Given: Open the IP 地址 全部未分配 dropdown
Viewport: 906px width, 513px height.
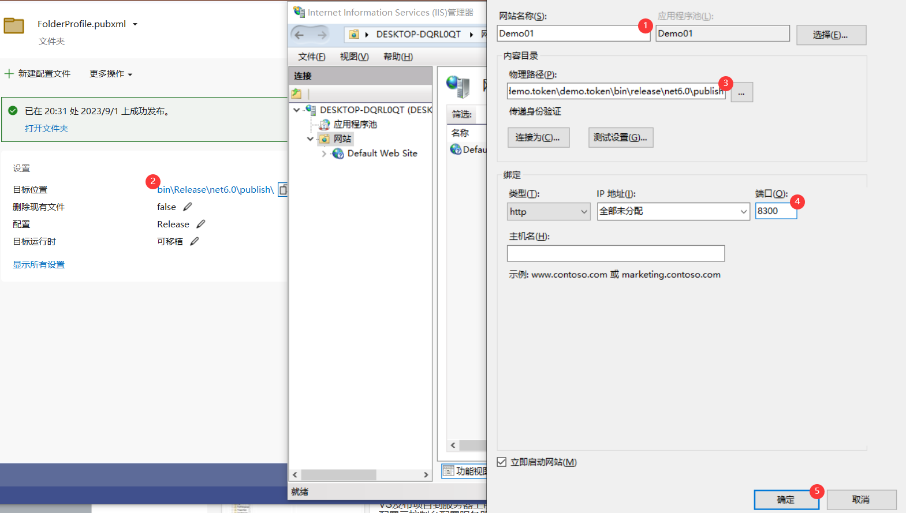Looking at the screenshot, I should click(673, 211).
